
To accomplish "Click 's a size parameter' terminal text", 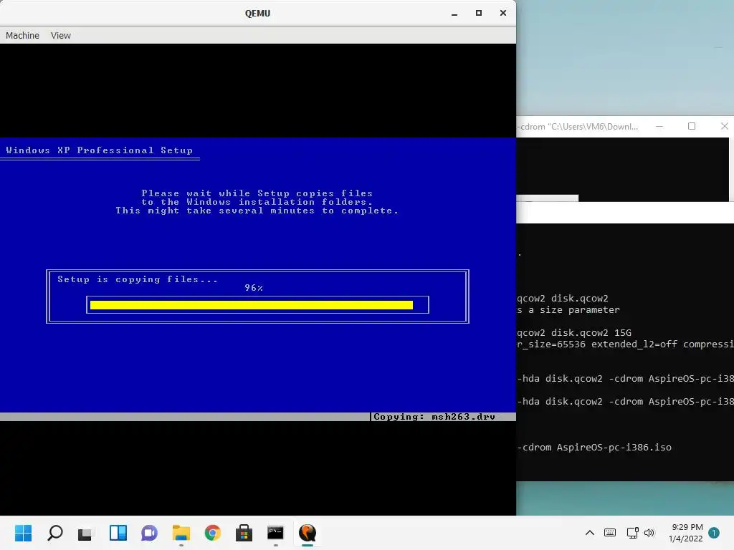I will (x=568, y=310).
